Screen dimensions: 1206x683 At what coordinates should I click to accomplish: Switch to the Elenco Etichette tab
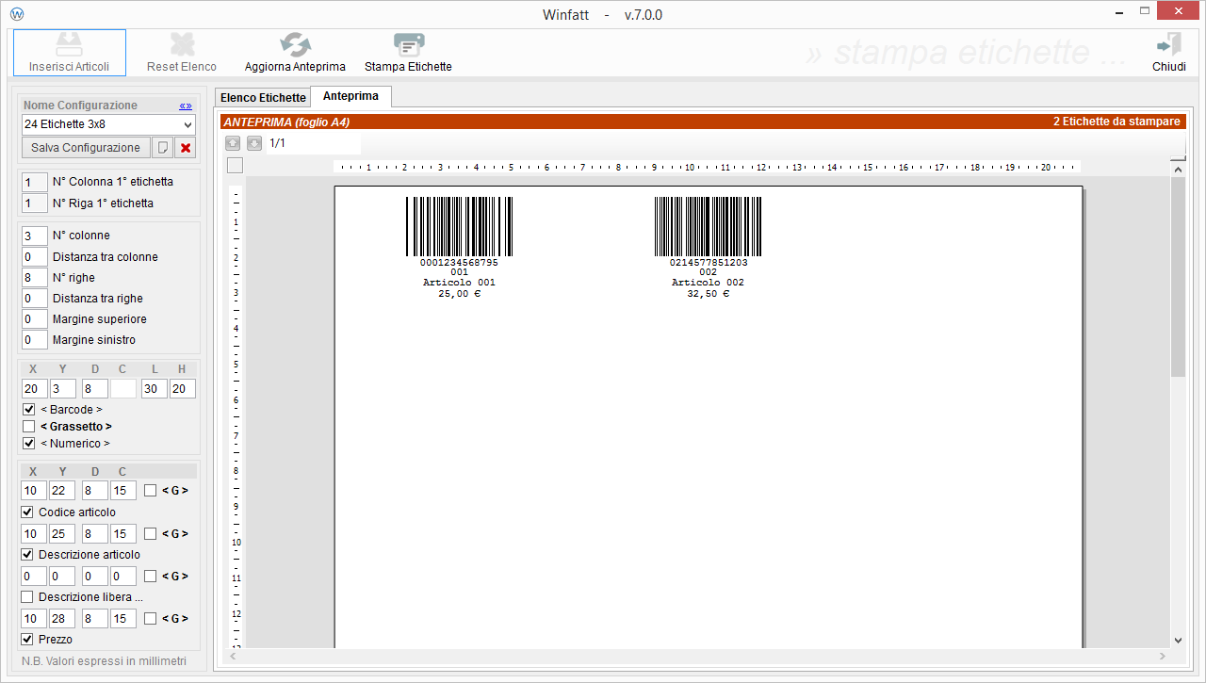pos(263,97)
